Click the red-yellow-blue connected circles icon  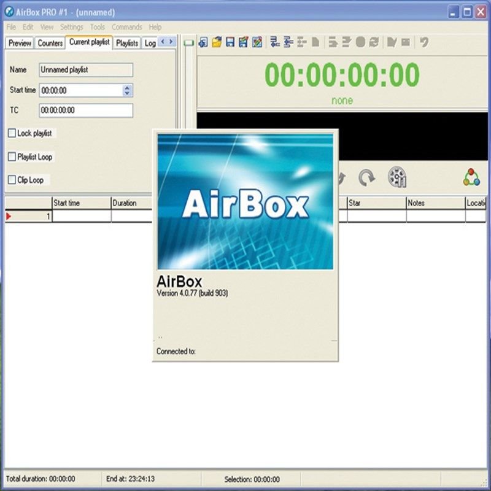pos(471,177)
